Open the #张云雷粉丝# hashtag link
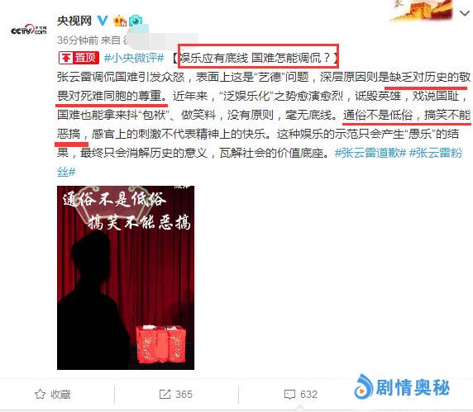 click(260, 163)
